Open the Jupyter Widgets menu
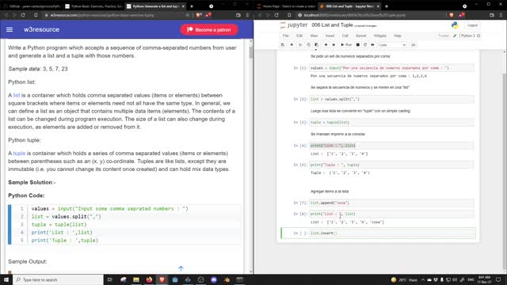Viewport: 507px width, 285px height. pyautogui.click(x=380, y=36)
